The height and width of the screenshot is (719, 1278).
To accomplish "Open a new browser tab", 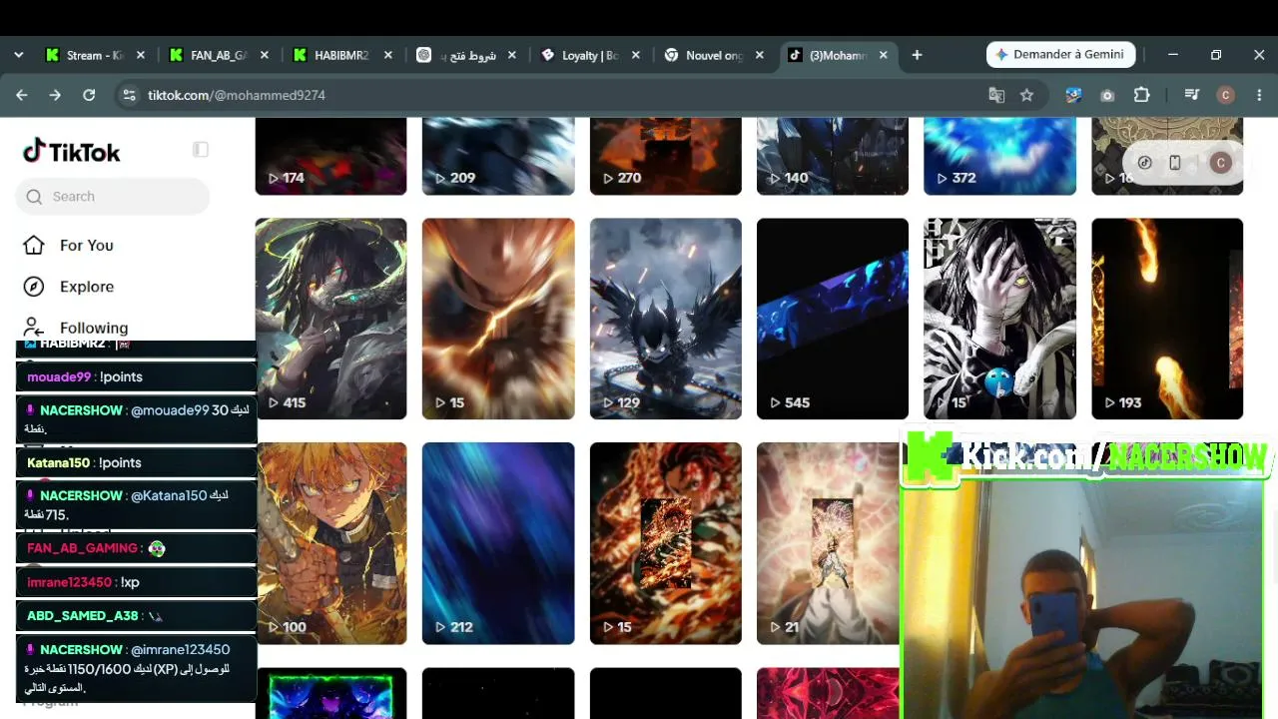I will [917, 55].
